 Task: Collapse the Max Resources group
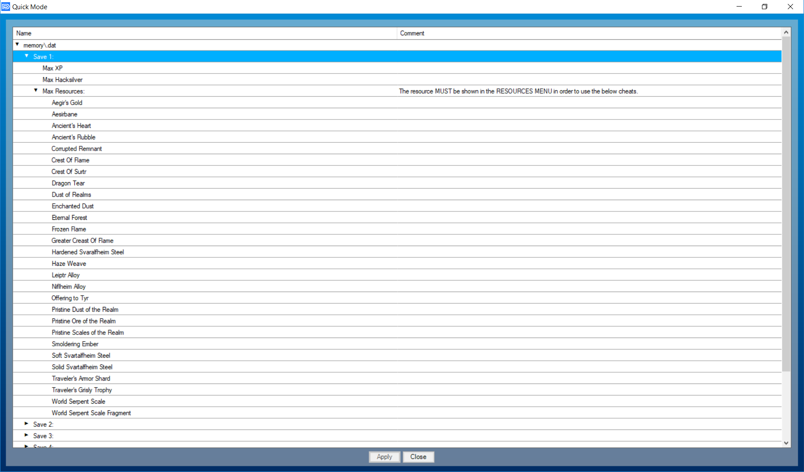36,91
